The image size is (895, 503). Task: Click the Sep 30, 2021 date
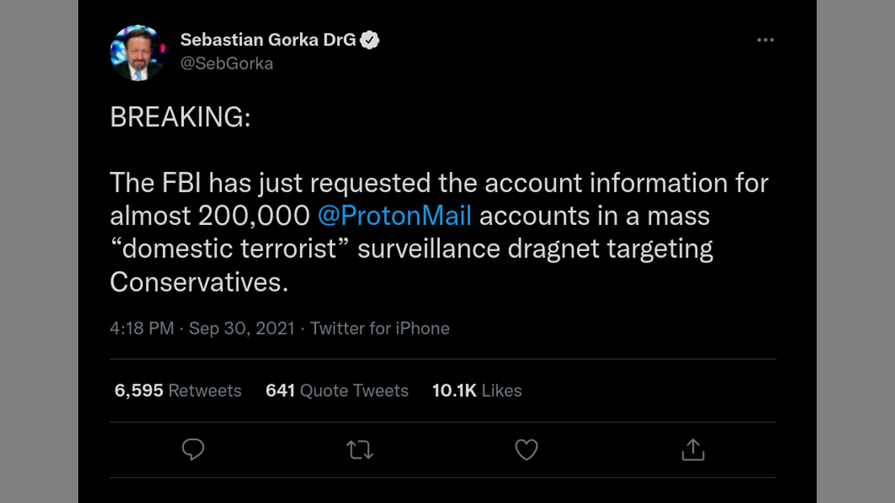[242, 328]
